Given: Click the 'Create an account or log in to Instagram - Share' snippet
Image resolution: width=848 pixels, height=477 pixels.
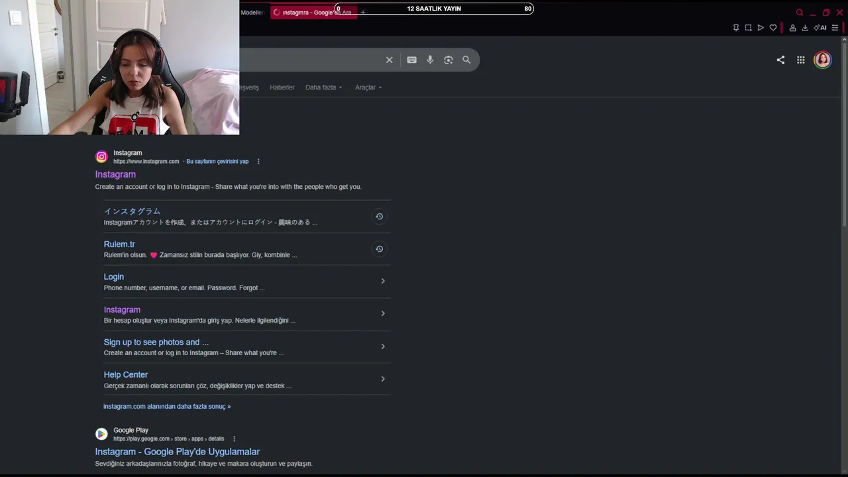Looking at the screenshot, I should point(228,187).
